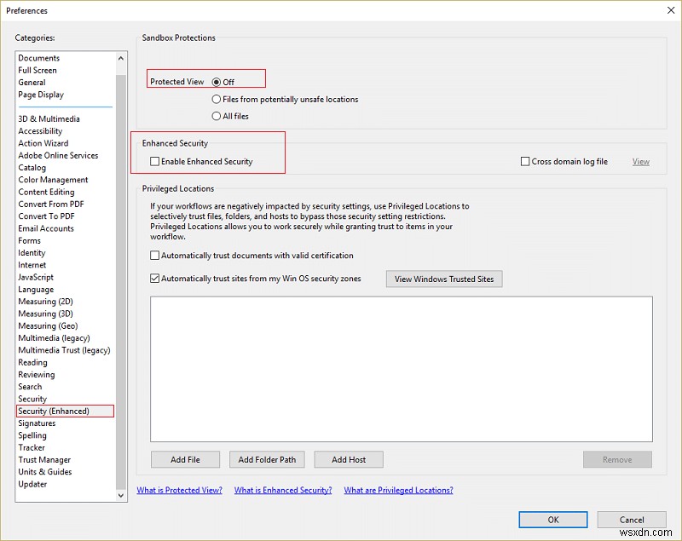Select Measuring (Geo) category
Screen dimensions: 682x541
[48, 325]
